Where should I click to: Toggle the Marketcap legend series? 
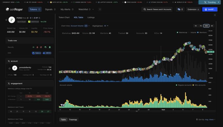(x=182, y=32)
